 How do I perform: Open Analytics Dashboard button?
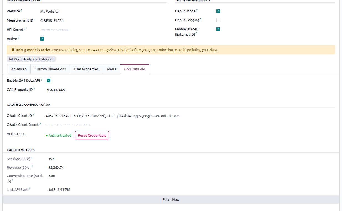31,59
